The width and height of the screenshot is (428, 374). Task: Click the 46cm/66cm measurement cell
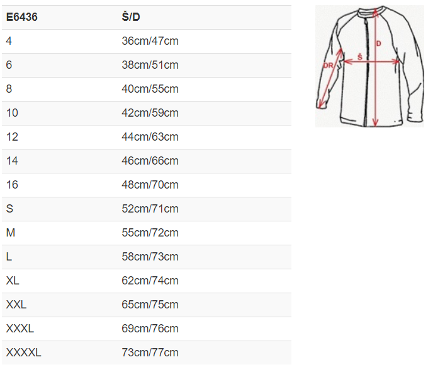150,161
